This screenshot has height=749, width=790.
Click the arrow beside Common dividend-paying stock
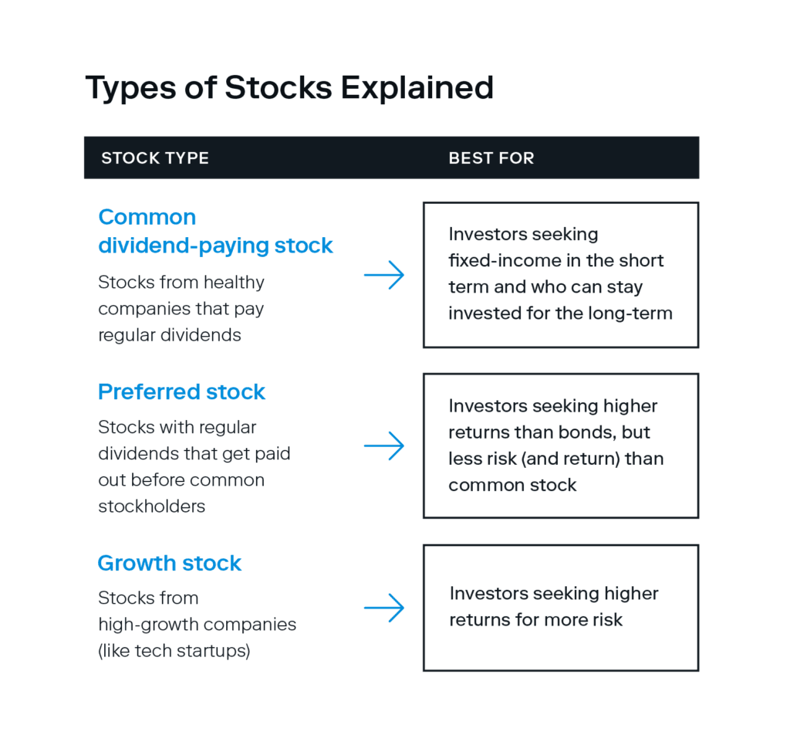[x=384, y=275]
